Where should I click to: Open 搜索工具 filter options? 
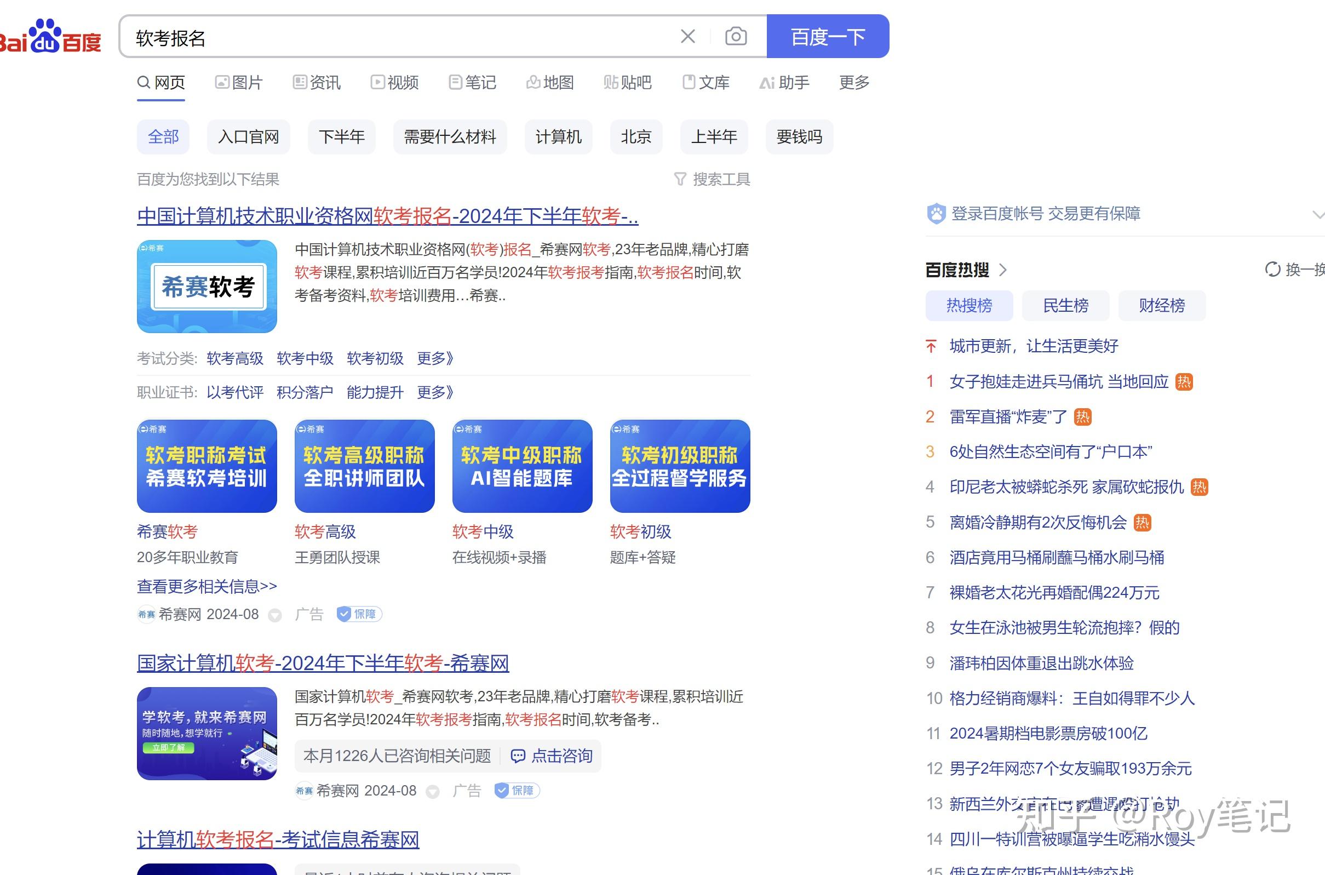(x=712, y=179)
